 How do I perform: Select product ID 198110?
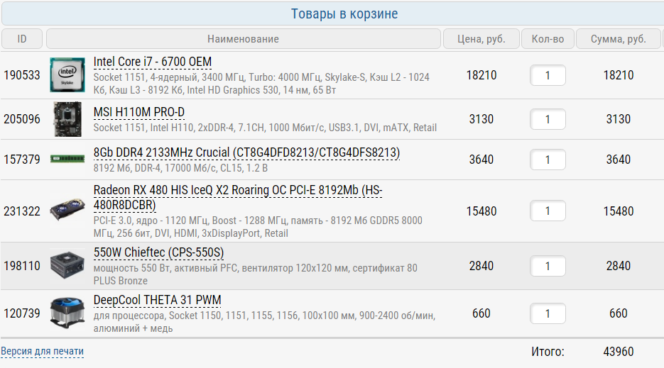[22, 266]
